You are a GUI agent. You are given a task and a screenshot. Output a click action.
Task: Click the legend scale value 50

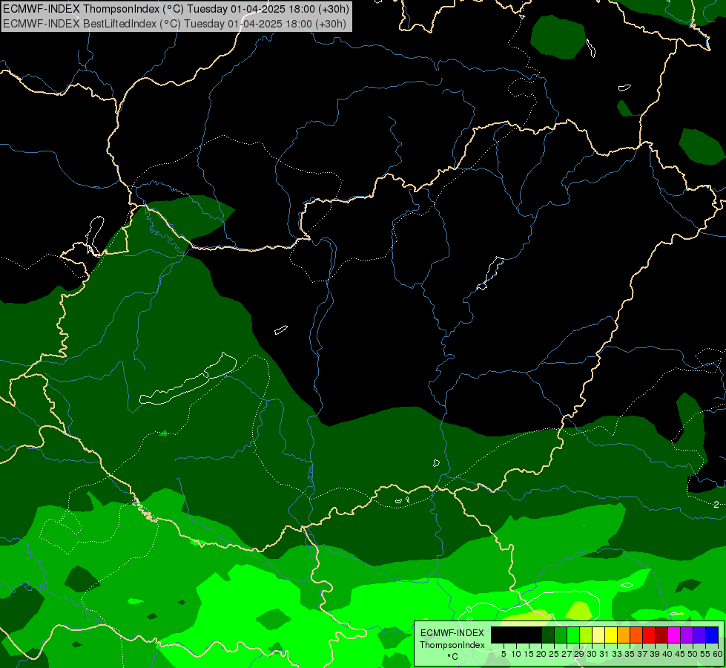tap(693, 654)
